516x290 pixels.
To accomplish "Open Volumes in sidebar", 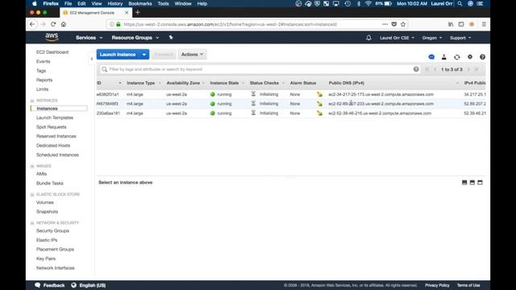I will pyautogui.click(x=45, y=202).
